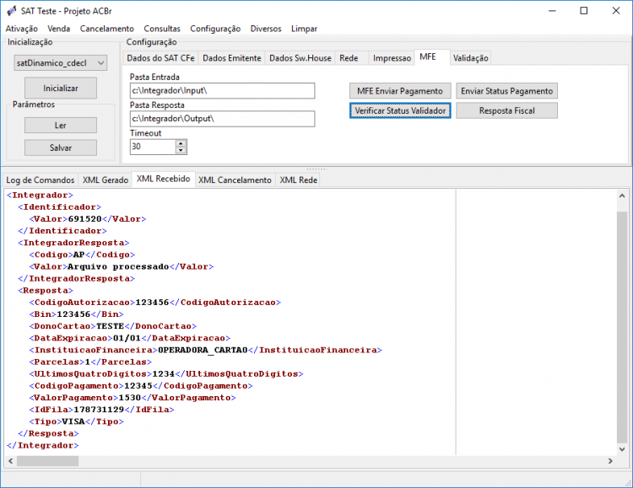Open the Venda menu

pos(58,29)
